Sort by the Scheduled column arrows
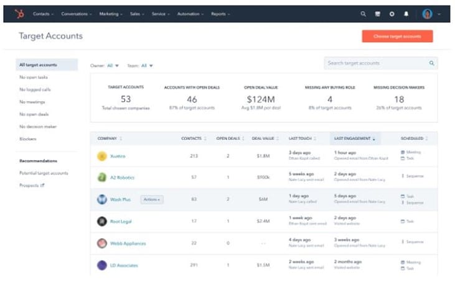This screenshot has width=455, height=288. click(x=426, y=138)
